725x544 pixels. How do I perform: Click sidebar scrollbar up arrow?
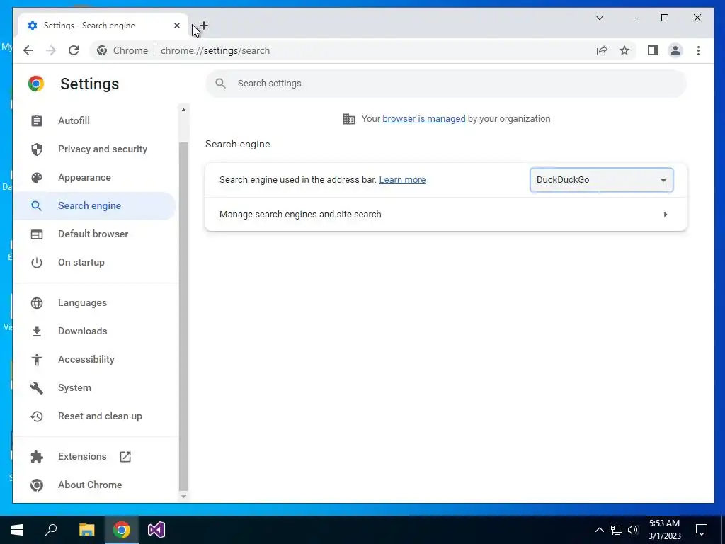(183, 110)
